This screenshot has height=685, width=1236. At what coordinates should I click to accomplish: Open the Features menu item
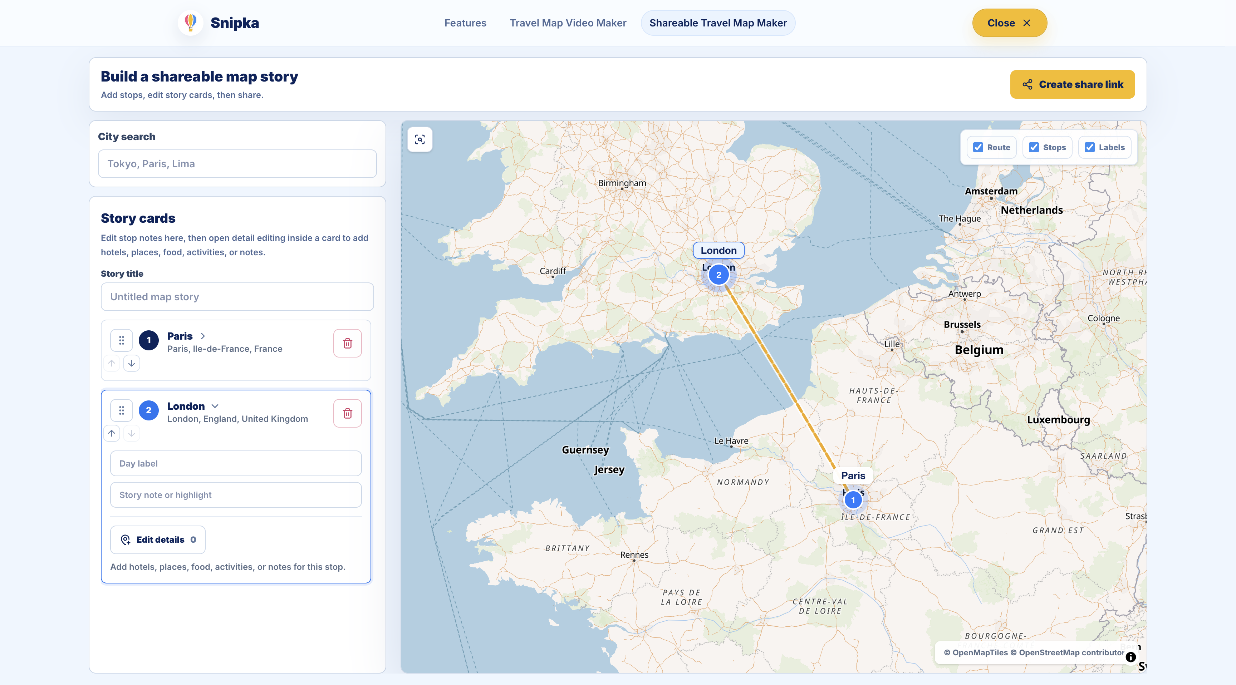pos(465,23)
